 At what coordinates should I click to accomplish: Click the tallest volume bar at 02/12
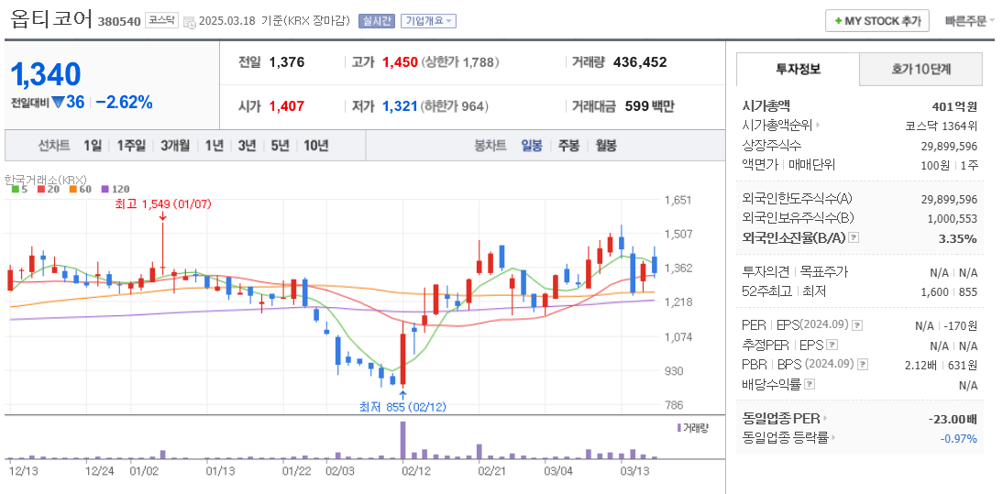click(403, 440)
